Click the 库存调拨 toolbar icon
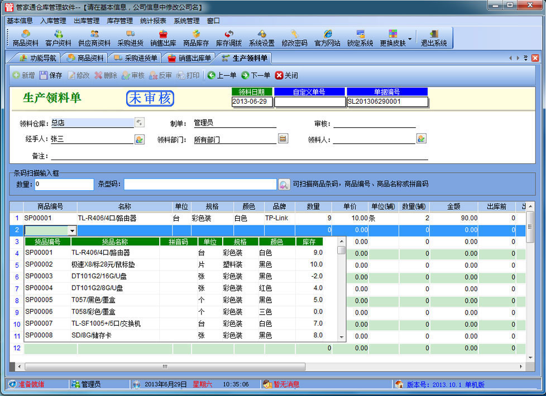This screenshot has width=546, height=396. click(229, 38)
